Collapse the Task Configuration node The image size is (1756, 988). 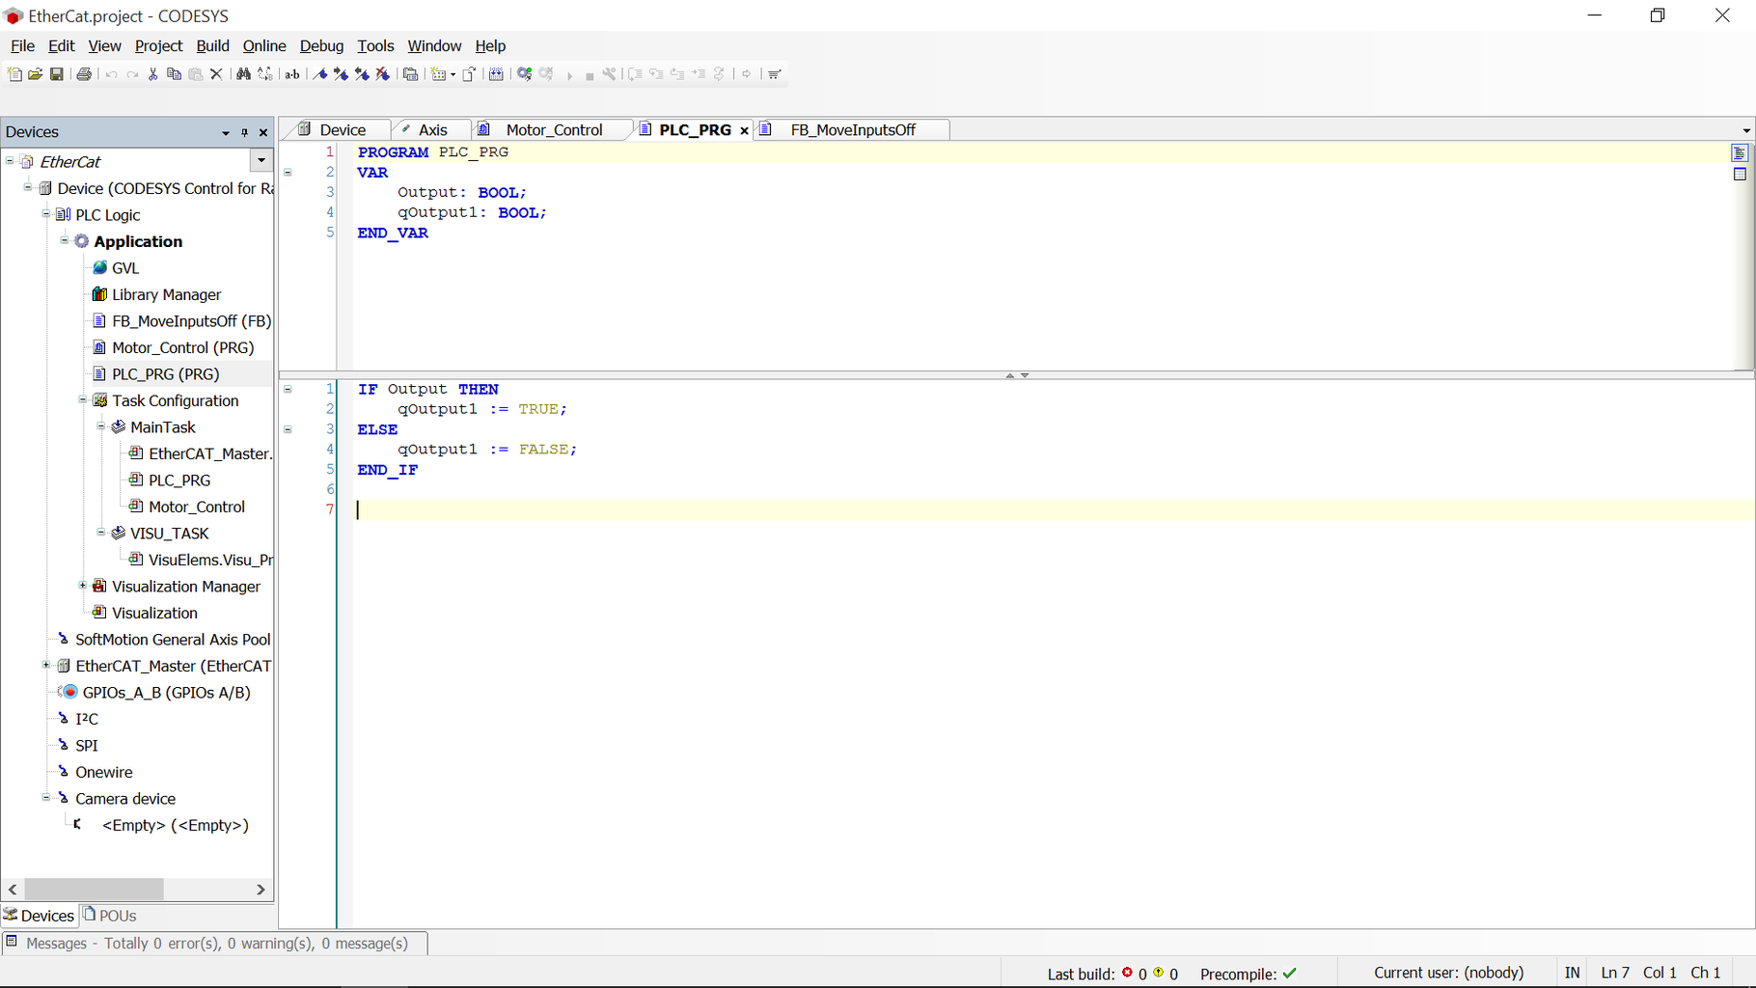point(83,399)
